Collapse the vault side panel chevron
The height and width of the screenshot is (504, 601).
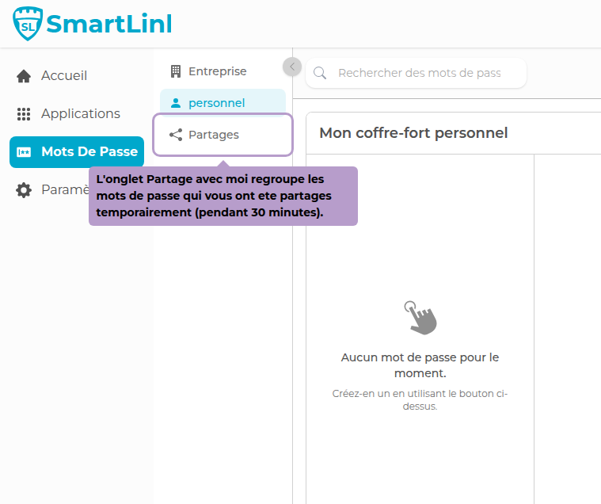(x=292, y=67)
